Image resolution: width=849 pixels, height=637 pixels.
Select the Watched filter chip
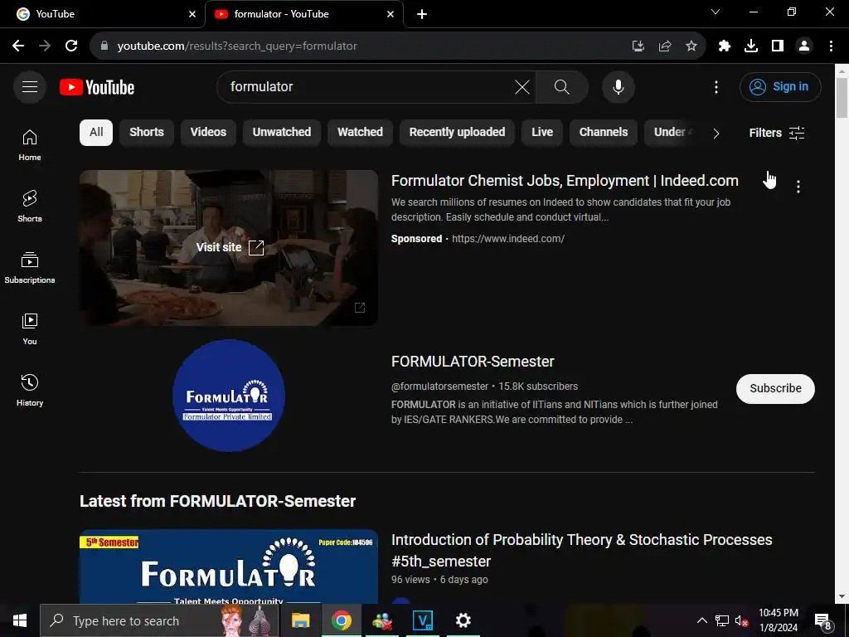(360, 132)
